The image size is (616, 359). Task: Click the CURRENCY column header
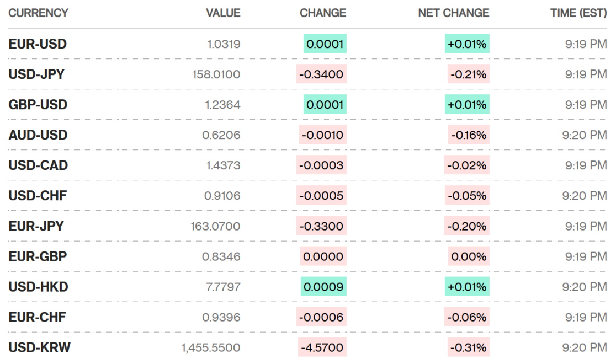[38, 13]
